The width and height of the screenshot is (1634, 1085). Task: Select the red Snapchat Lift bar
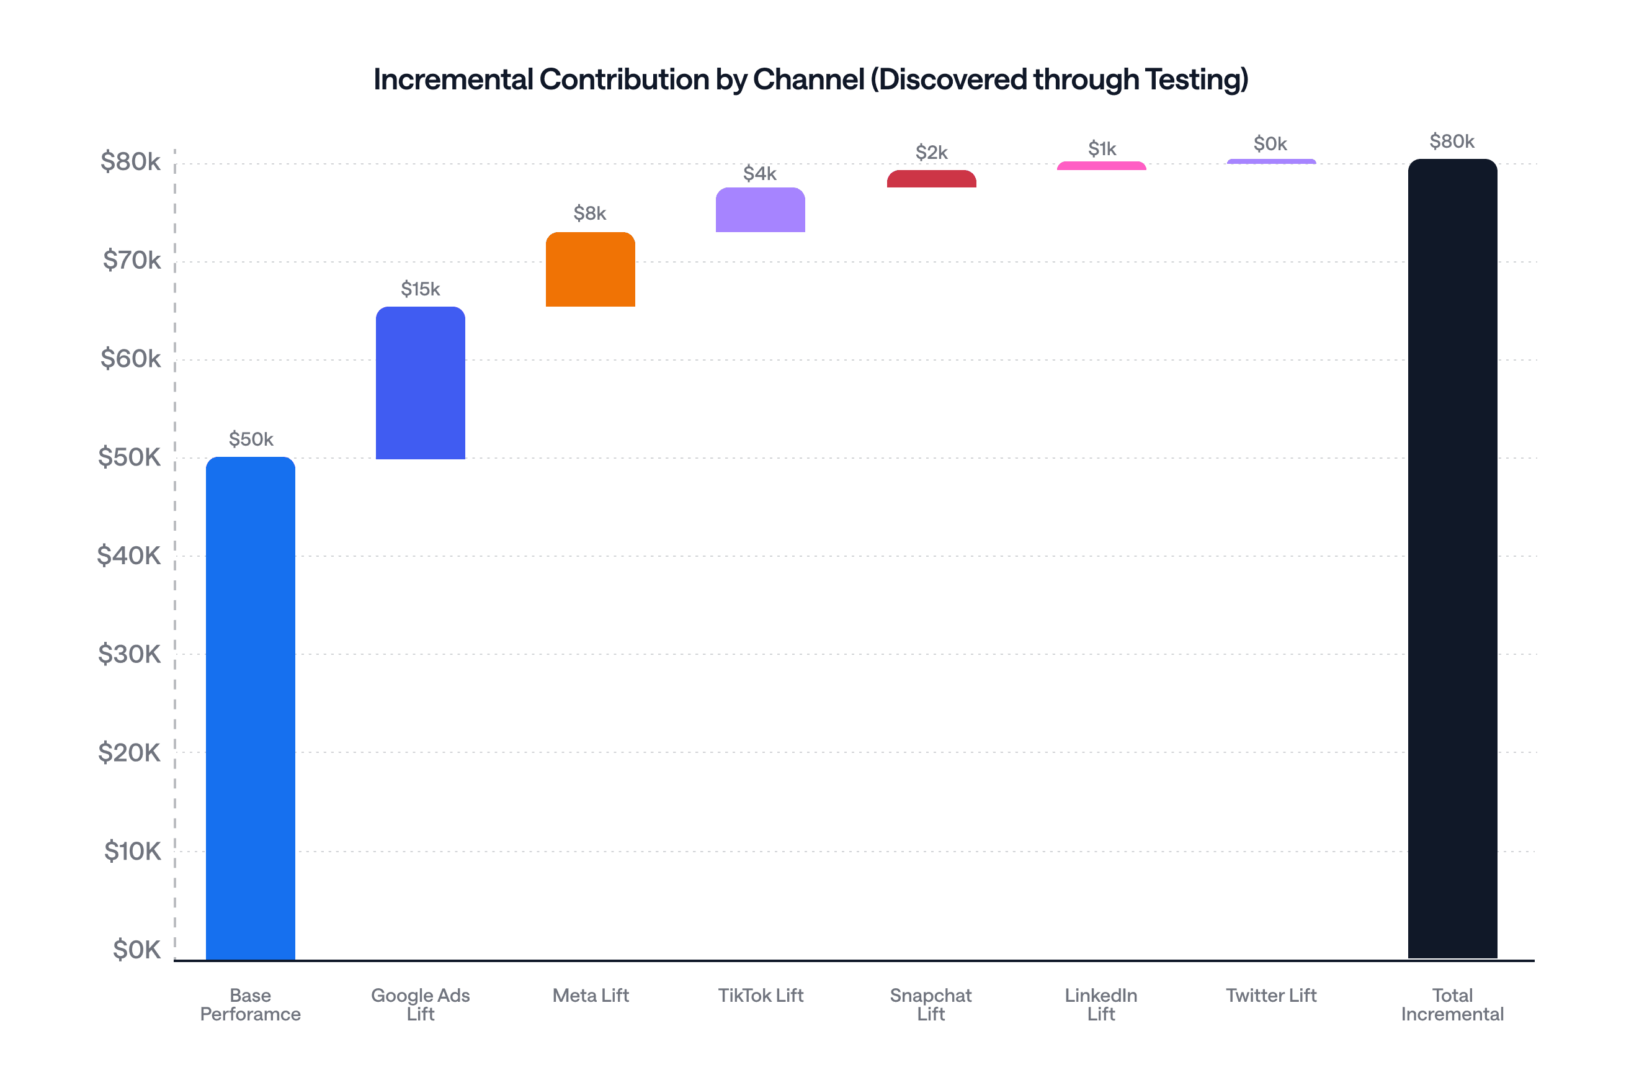click(931, 179)
